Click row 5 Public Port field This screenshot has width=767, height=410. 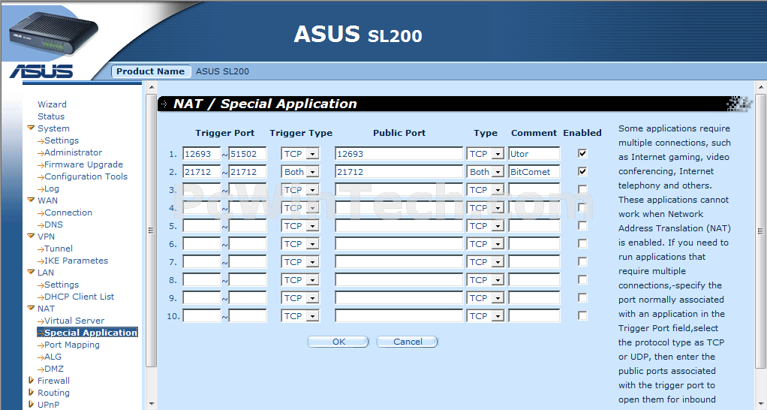(x=399, y=225)
